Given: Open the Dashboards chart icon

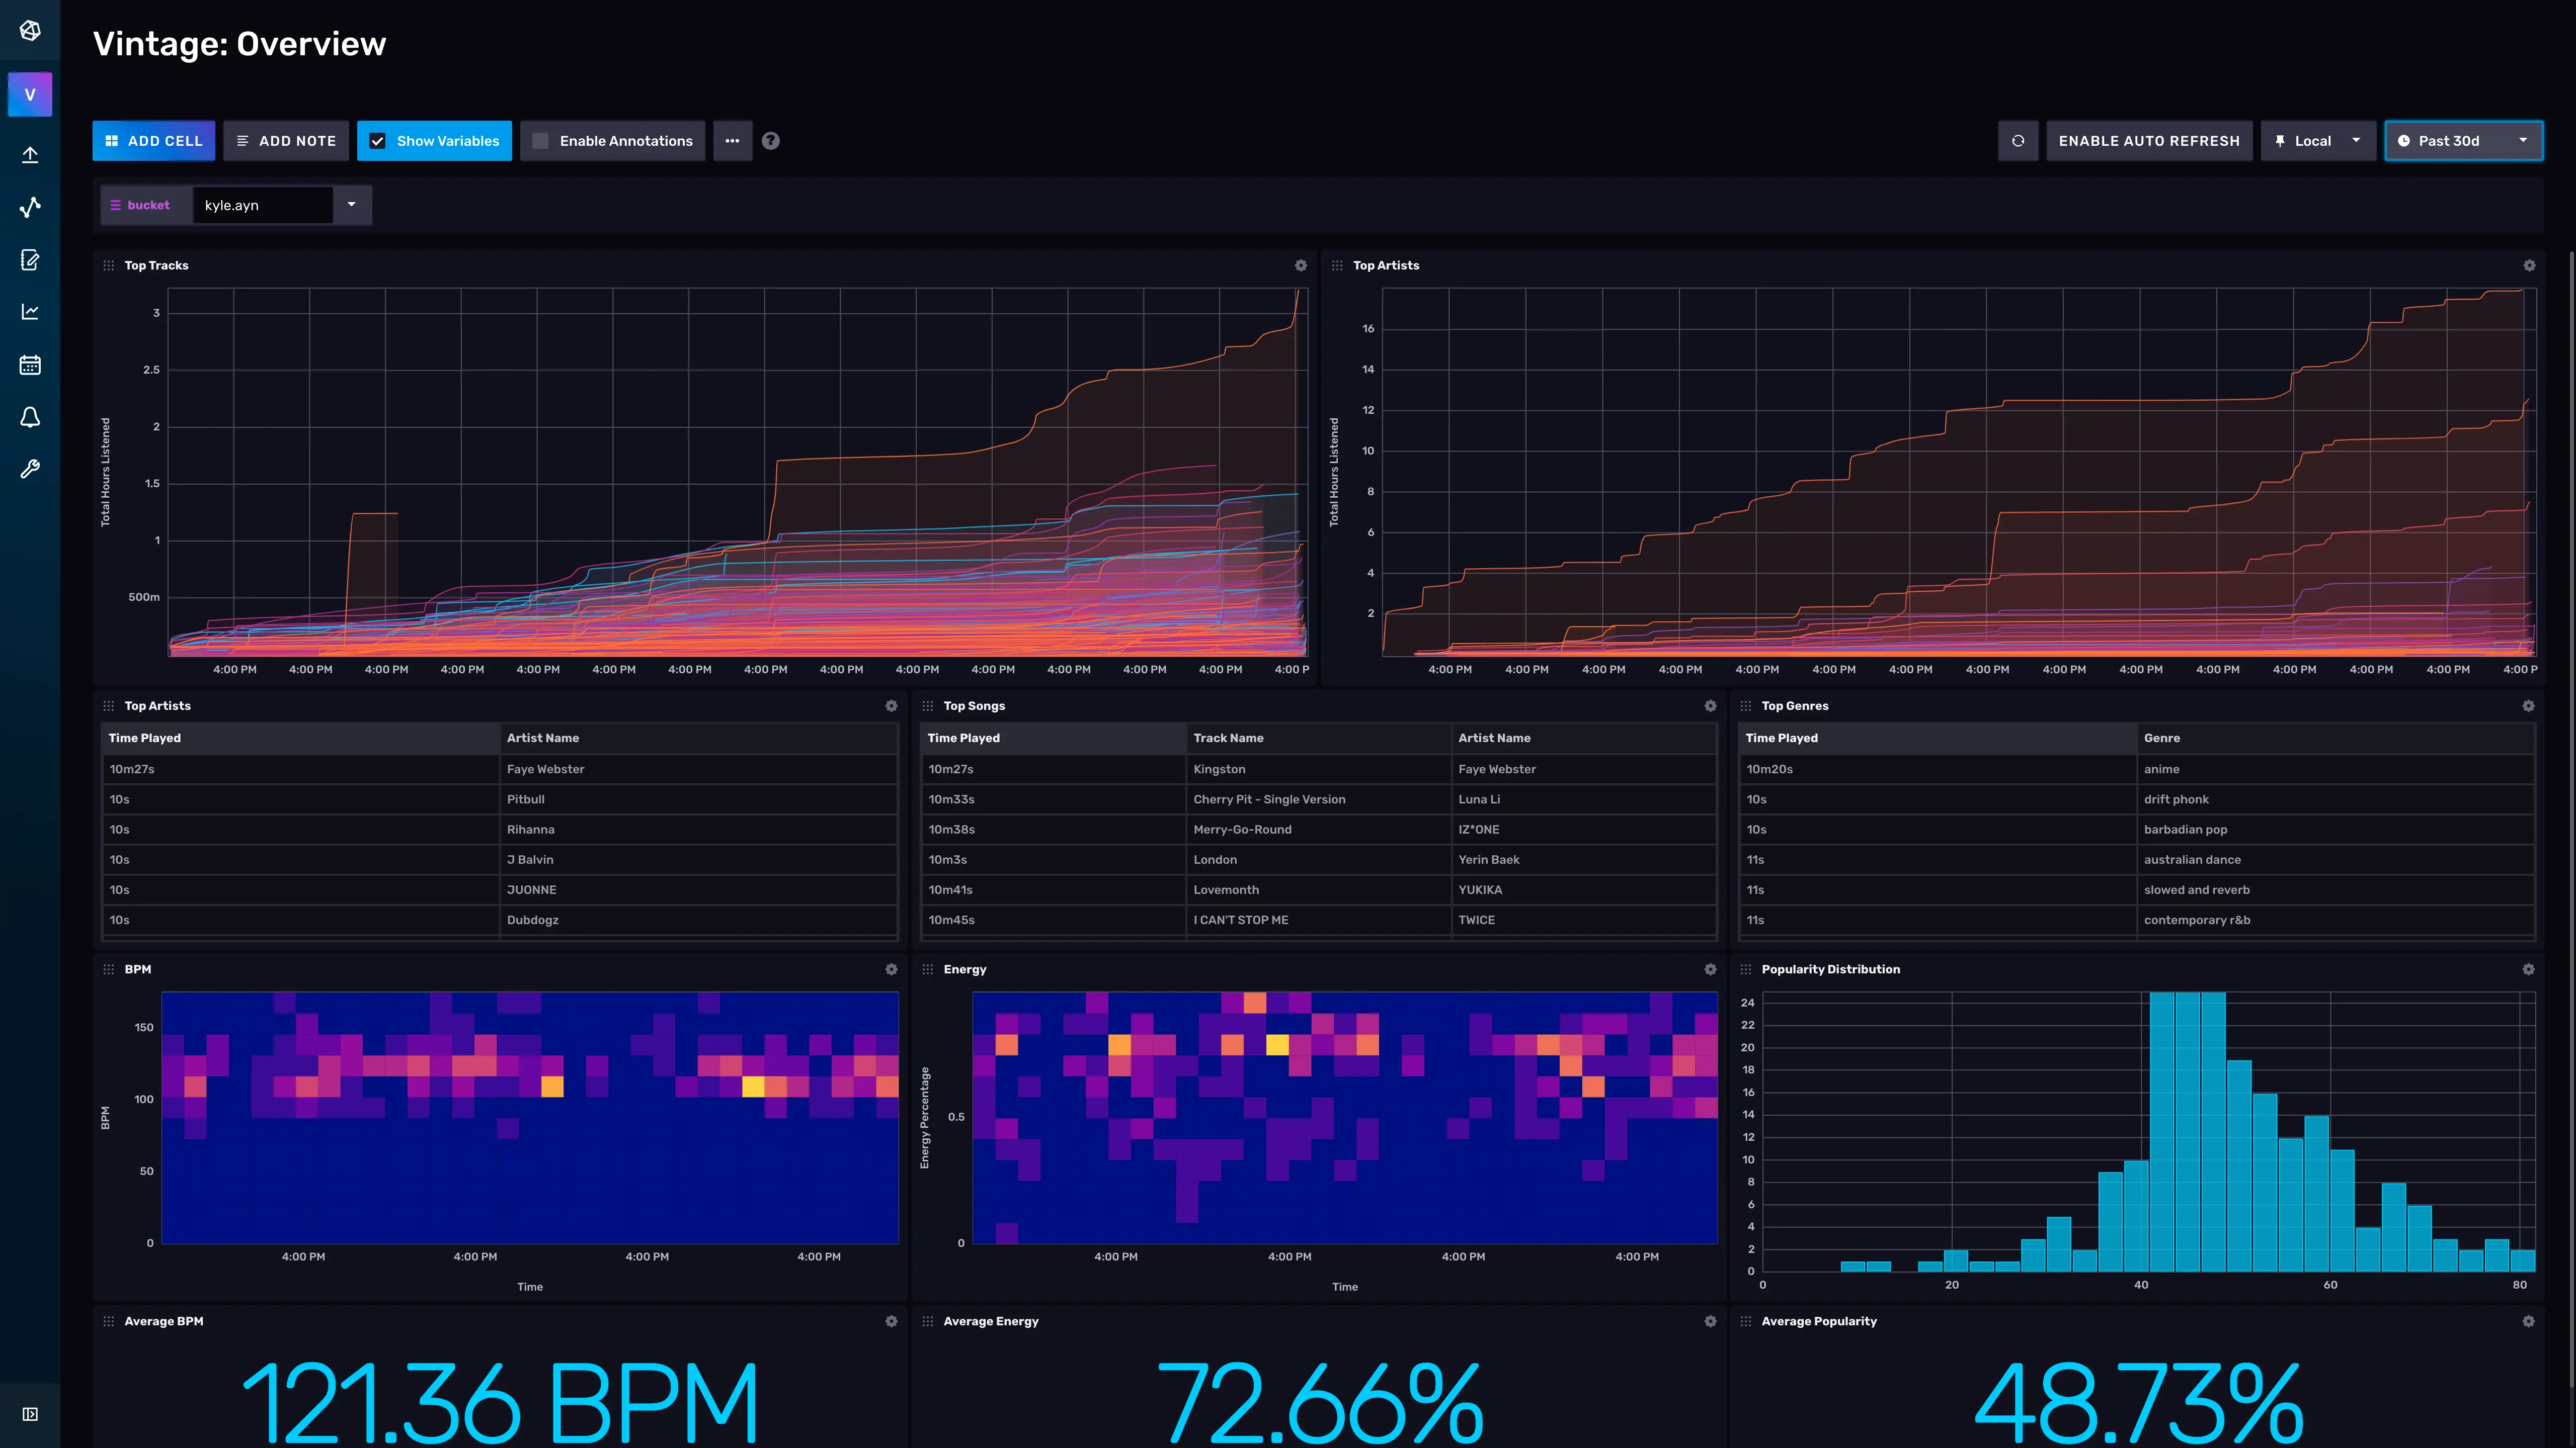Looking at the screenshot, I should [30, 312].
